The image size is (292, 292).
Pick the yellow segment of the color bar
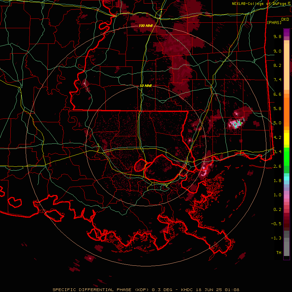pyautogui.click(x=286, y=139)
